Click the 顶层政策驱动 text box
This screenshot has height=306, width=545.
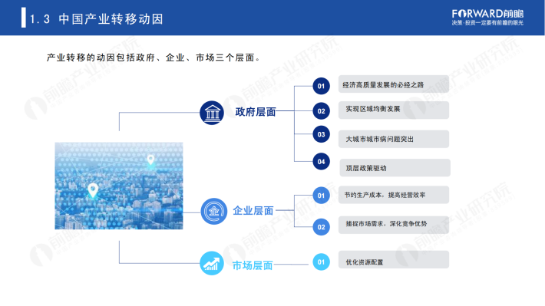(x=395, y=168)
